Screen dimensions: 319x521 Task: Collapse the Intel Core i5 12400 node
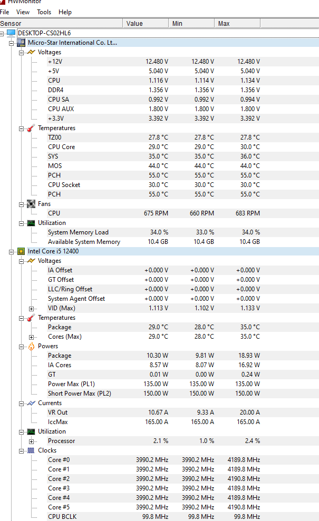tap(12, 251)
